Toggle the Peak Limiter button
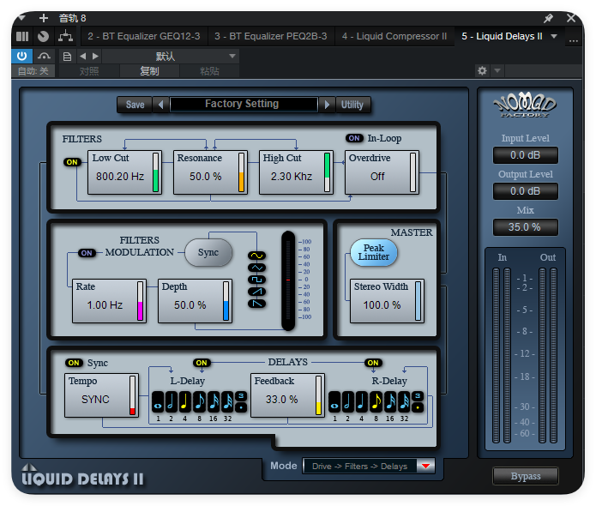Viewport: 596px width, 506px height. [374, 252]
